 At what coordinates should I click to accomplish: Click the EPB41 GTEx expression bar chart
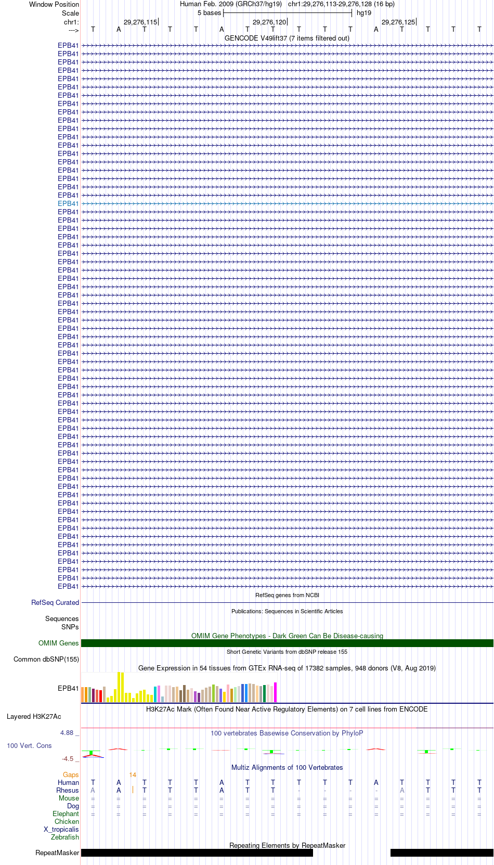(x=179, y=687)
